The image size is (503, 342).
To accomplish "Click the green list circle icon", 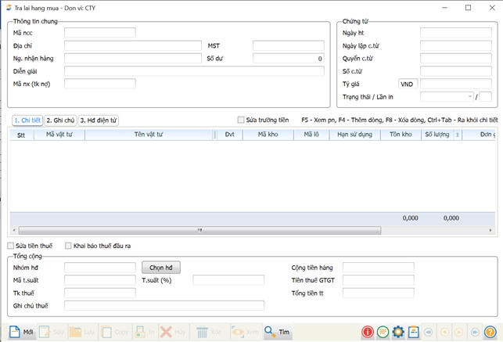I will [383, 332].
